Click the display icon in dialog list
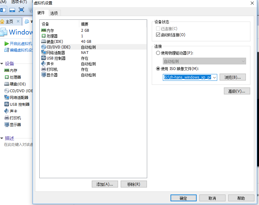 [44, 75]
